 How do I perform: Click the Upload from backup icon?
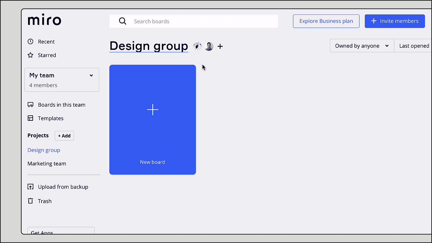coord(31,187)
